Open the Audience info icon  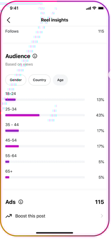[35, 56]
